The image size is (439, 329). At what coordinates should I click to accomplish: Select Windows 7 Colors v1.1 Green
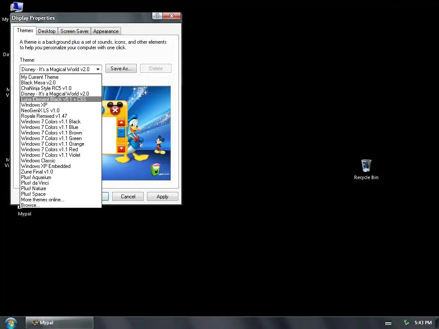(61, 138)
